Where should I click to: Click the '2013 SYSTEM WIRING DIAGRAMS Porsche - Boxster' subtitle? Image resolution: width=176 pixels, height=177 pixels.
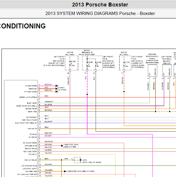[x=100, y=13]
